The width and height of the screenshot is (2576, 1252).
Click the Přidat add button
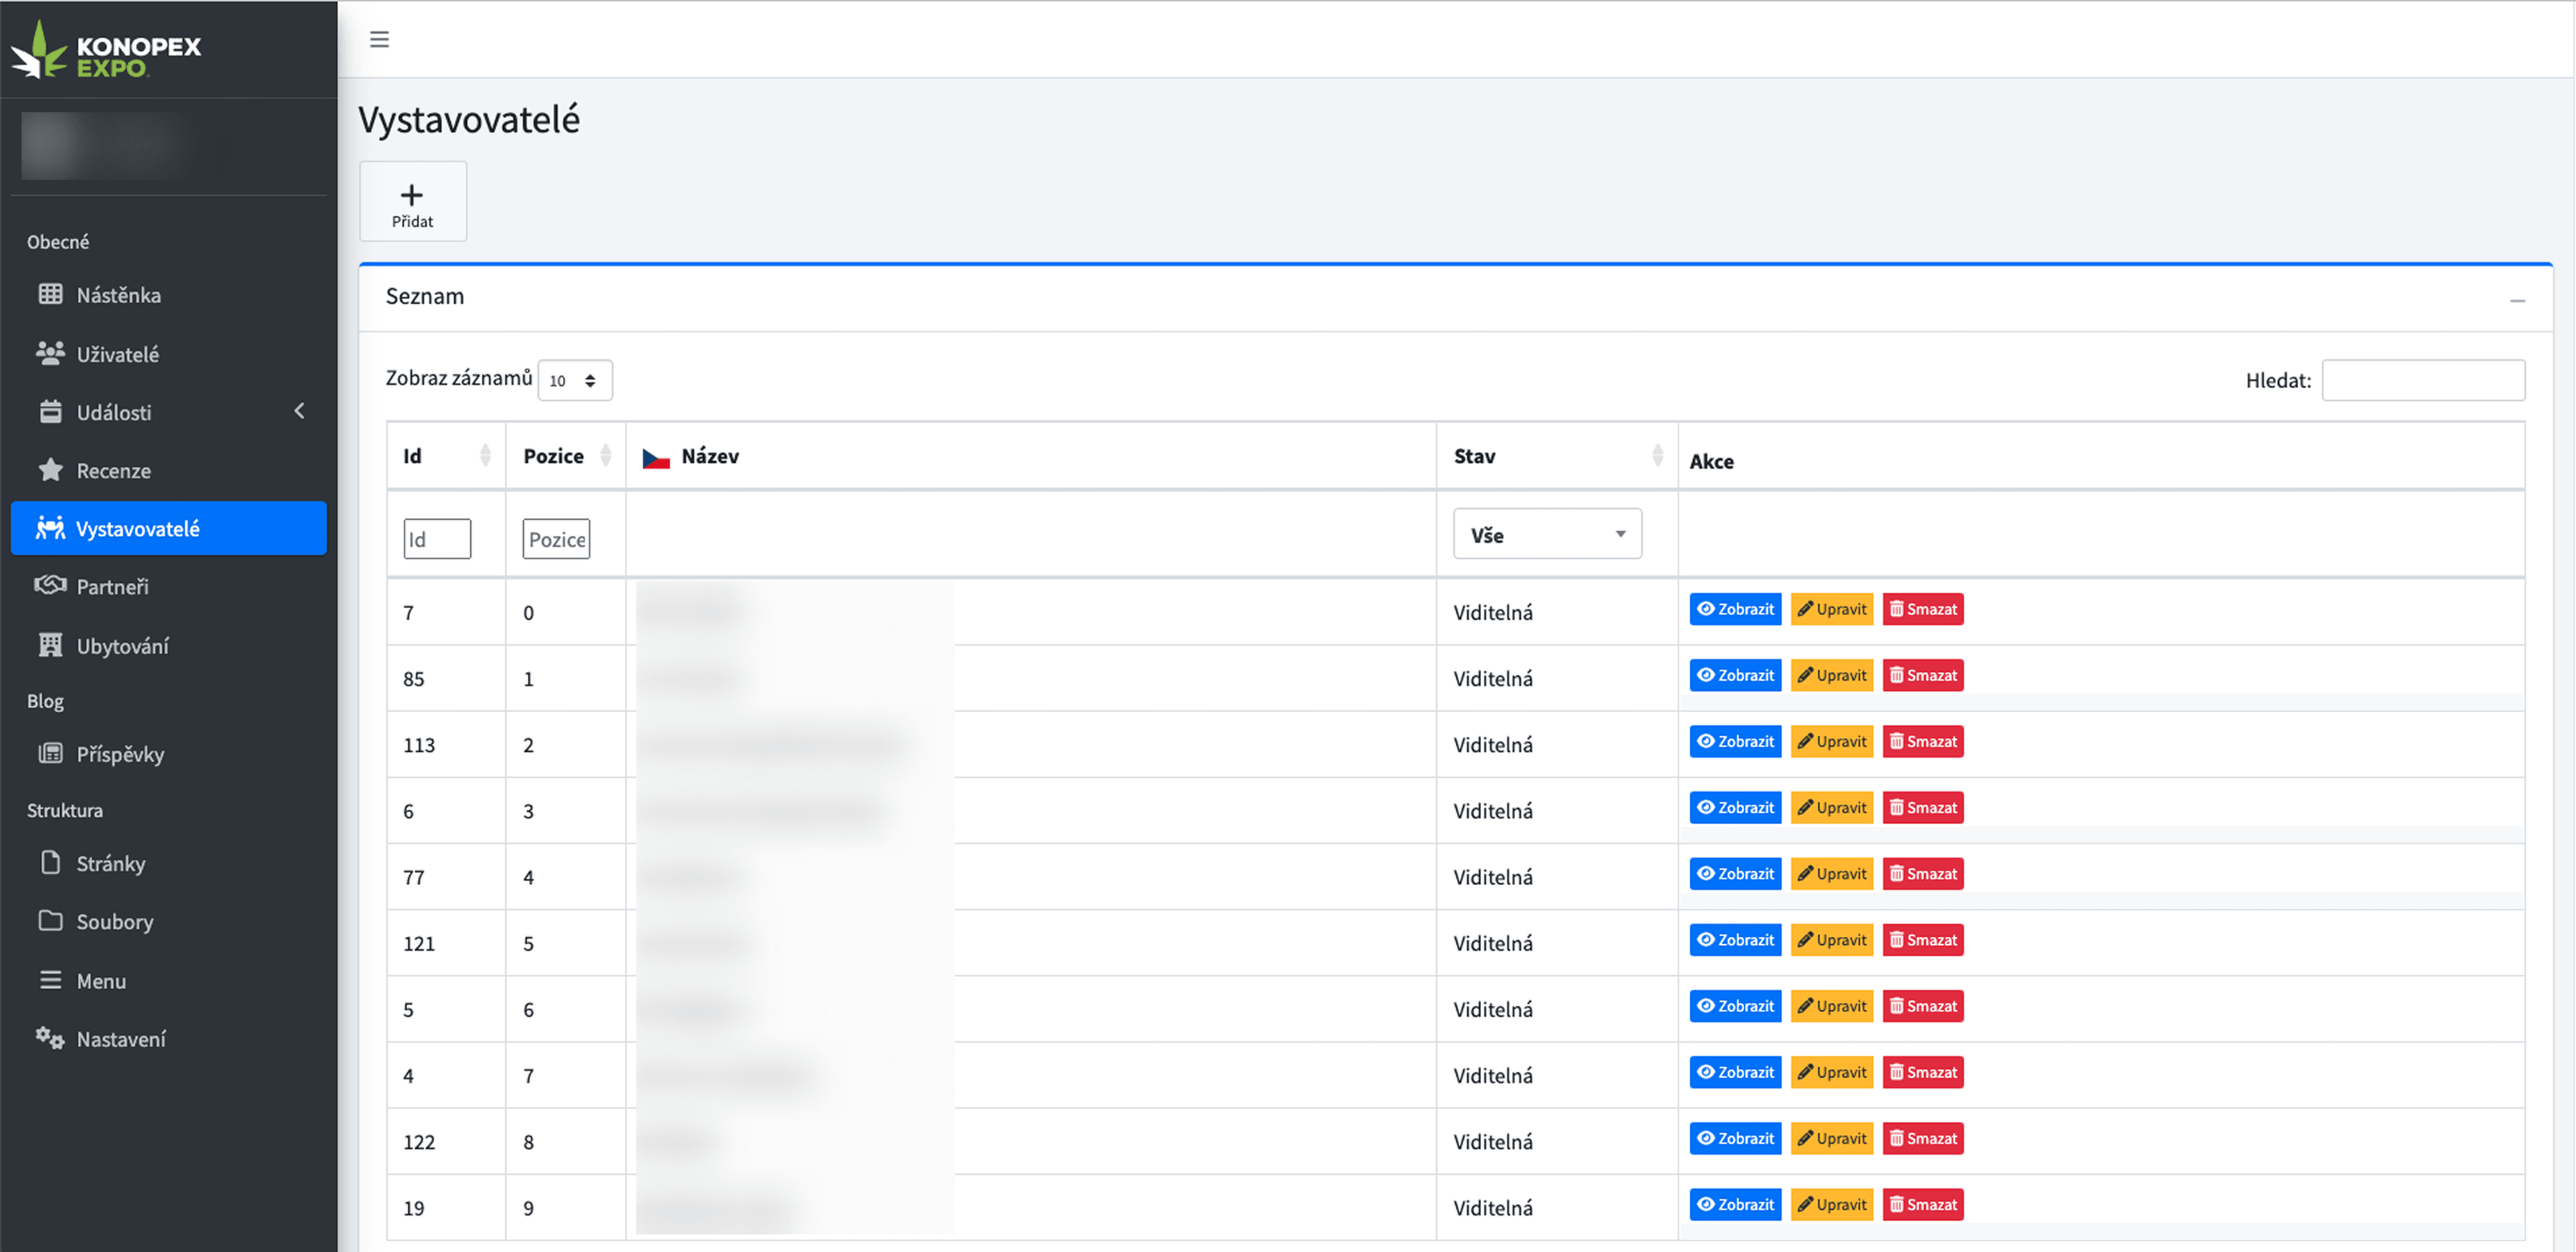412,202
